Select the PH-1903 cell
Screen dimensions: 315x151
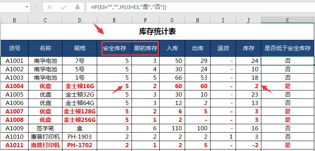pos(80,136)
